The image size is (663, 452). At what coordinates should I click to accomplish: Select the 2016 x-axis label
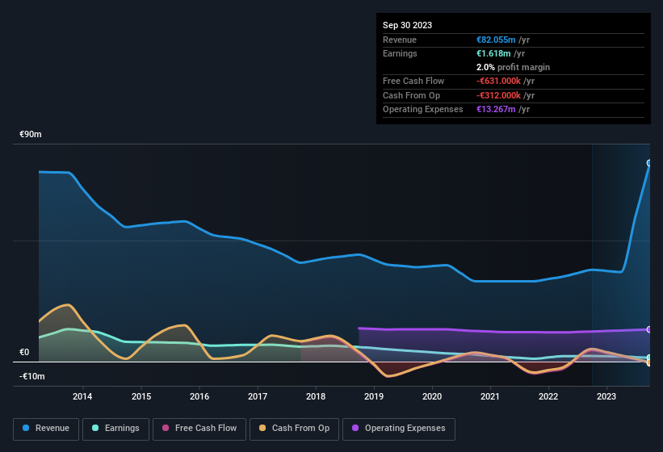tap(199, 396)
